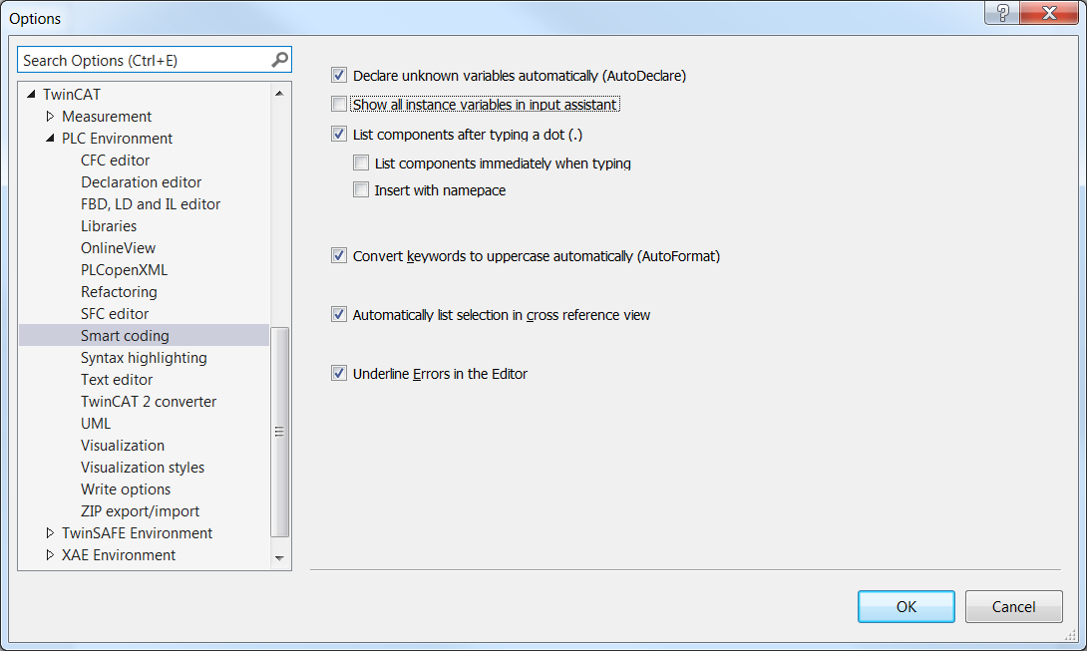1087x651 pixels.
Task: Open Syntax highlighting options
Action: pos(144,358)
